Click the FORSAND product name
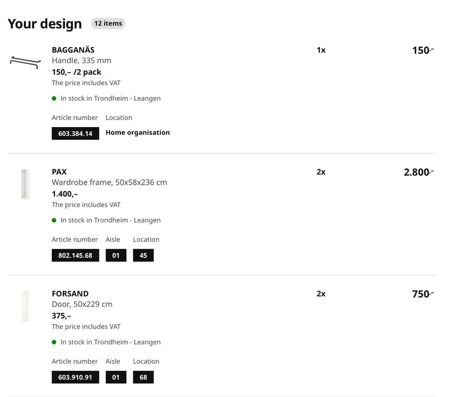The image size is (465, 397). [70, 293]
